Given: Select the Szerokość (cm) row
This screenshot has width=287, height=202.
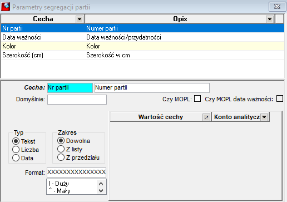Looking at the screenshot, I should [142, 55].
